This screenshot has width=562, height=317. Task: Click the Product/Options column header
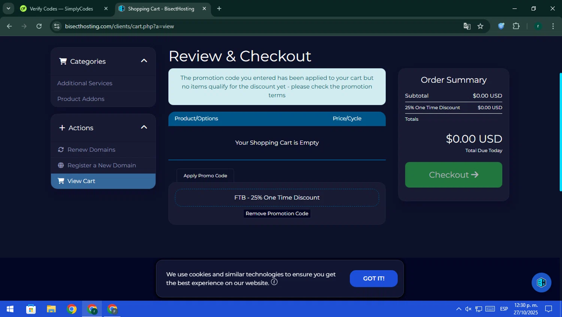(196, 119)
